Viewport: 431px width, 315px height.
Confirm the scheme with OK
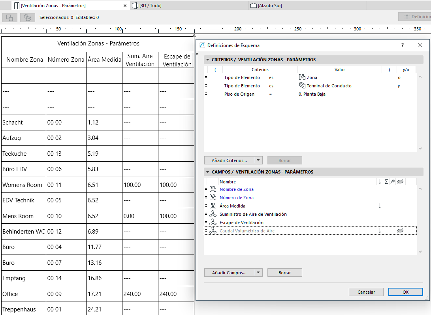[405, 292]
